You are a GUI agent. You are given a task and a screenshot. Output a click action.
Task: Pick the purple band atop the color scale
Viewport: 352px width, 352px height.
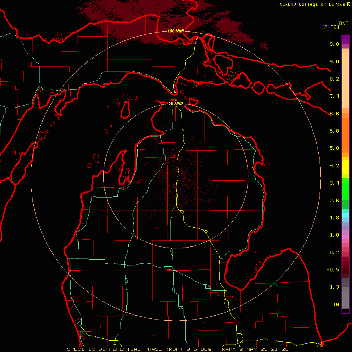point(345,39)
